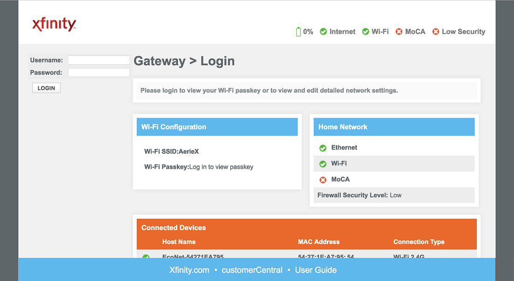Click the Username input field
Image resolution: width=514 pixels, height=281 pixels.
tap(98, 60)
